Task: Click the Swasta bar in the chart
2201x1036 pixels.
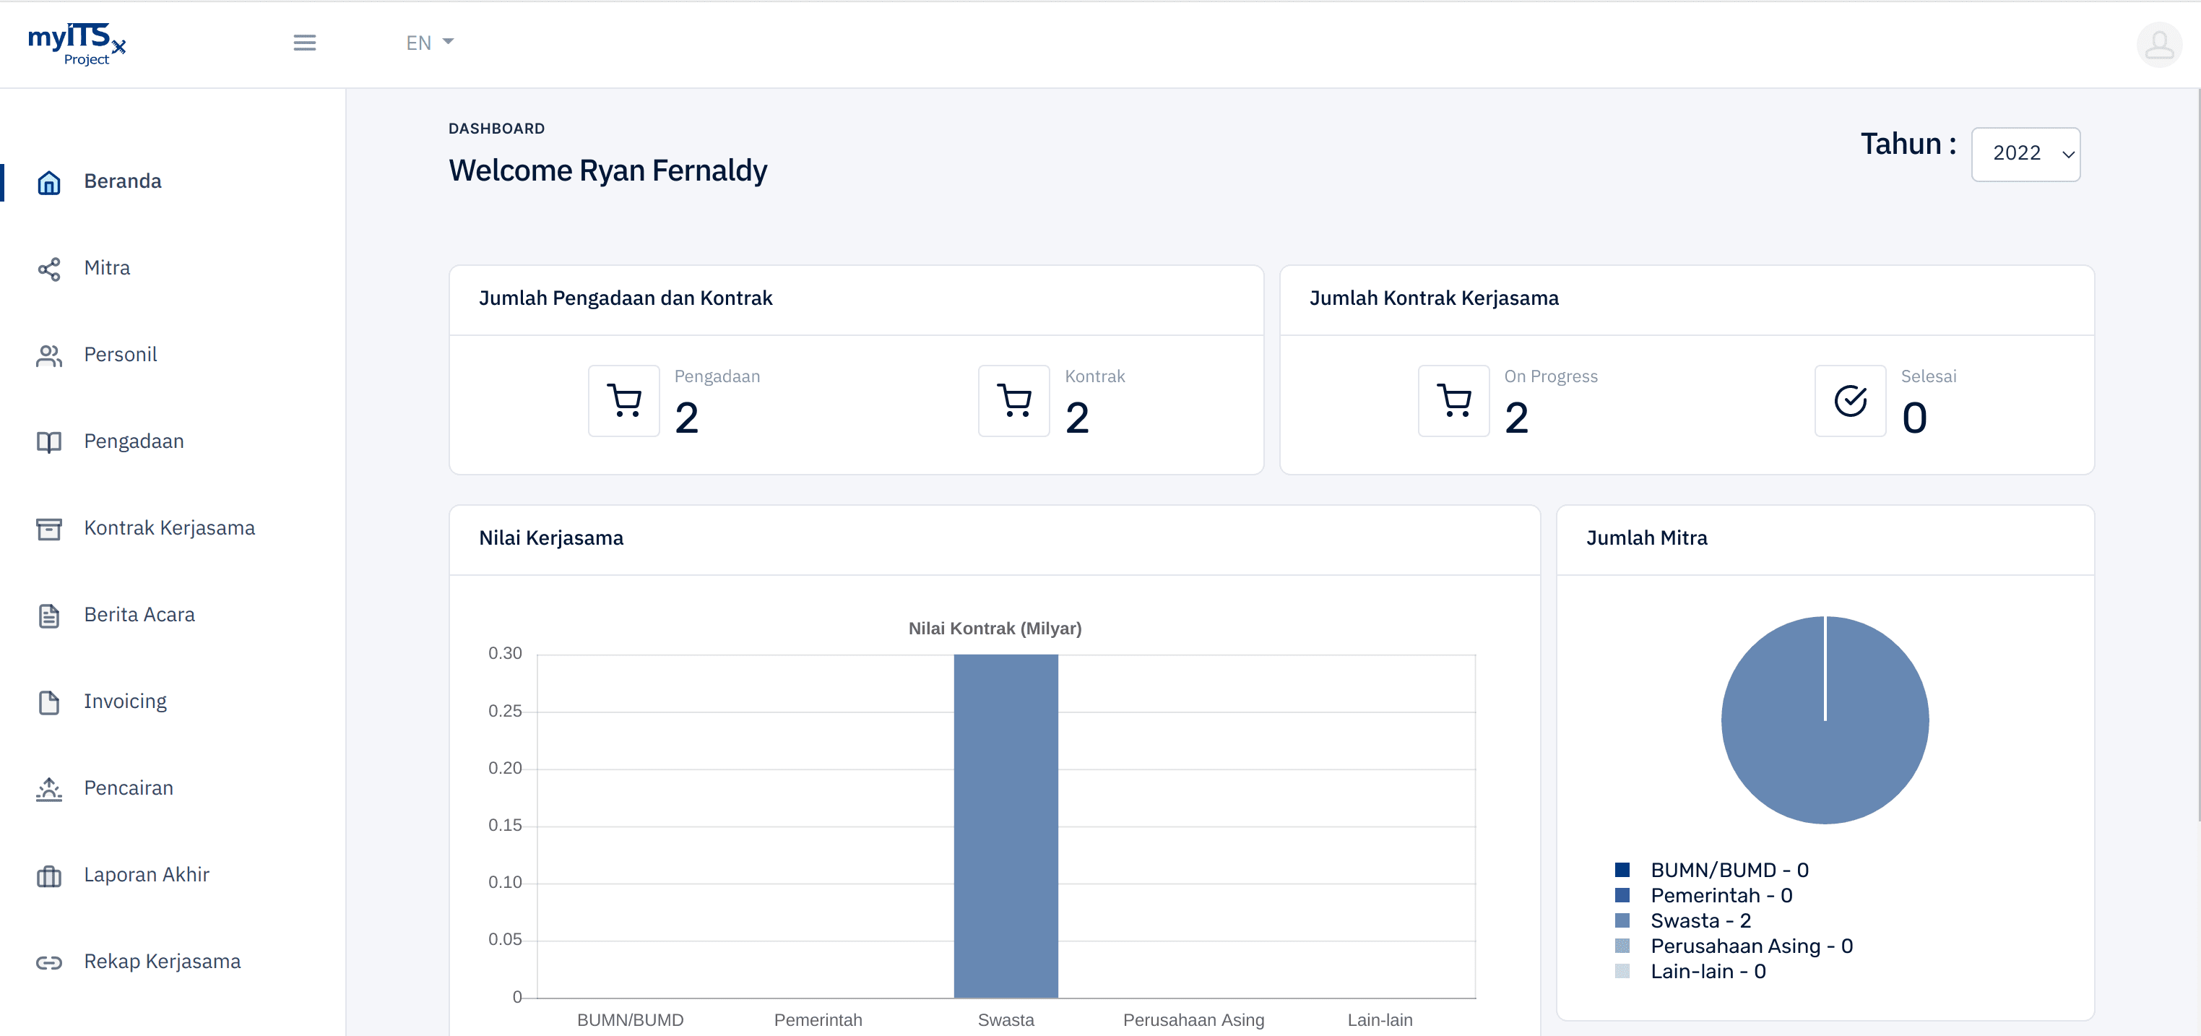Action: click(1006, 826)
